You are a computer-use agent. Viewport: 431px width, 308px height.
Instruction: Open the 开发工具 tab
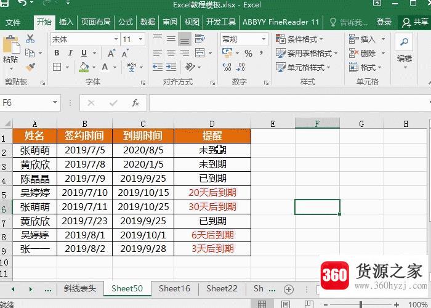(x=220, y=22)
